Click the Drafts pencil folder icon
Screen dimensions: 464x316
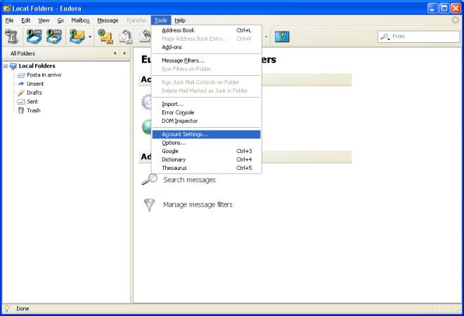[x=21, y=93]
